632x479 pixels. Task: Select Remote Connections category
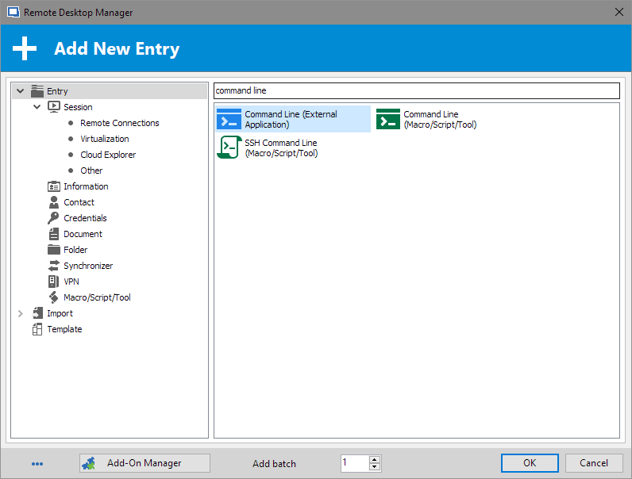coord(119,123)
